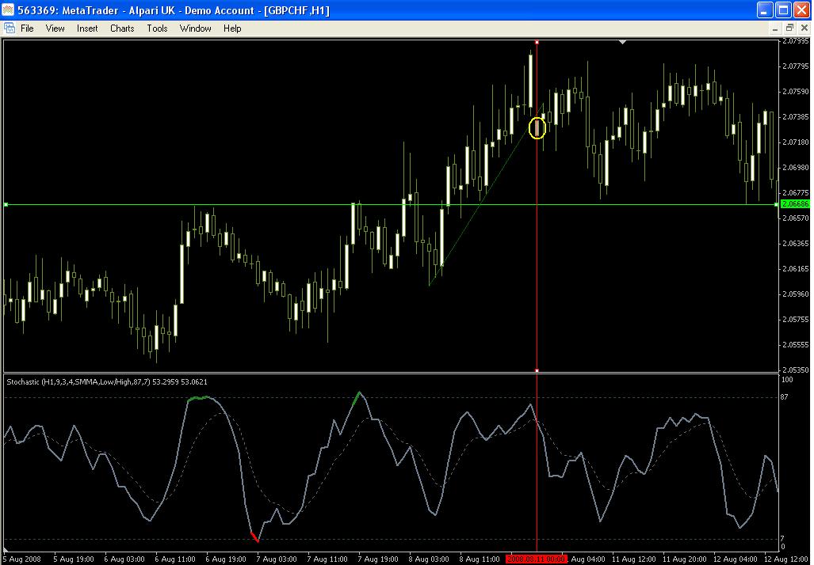Open the chart document icon beside File
The image size is (814, 565).
click(9, 28)
